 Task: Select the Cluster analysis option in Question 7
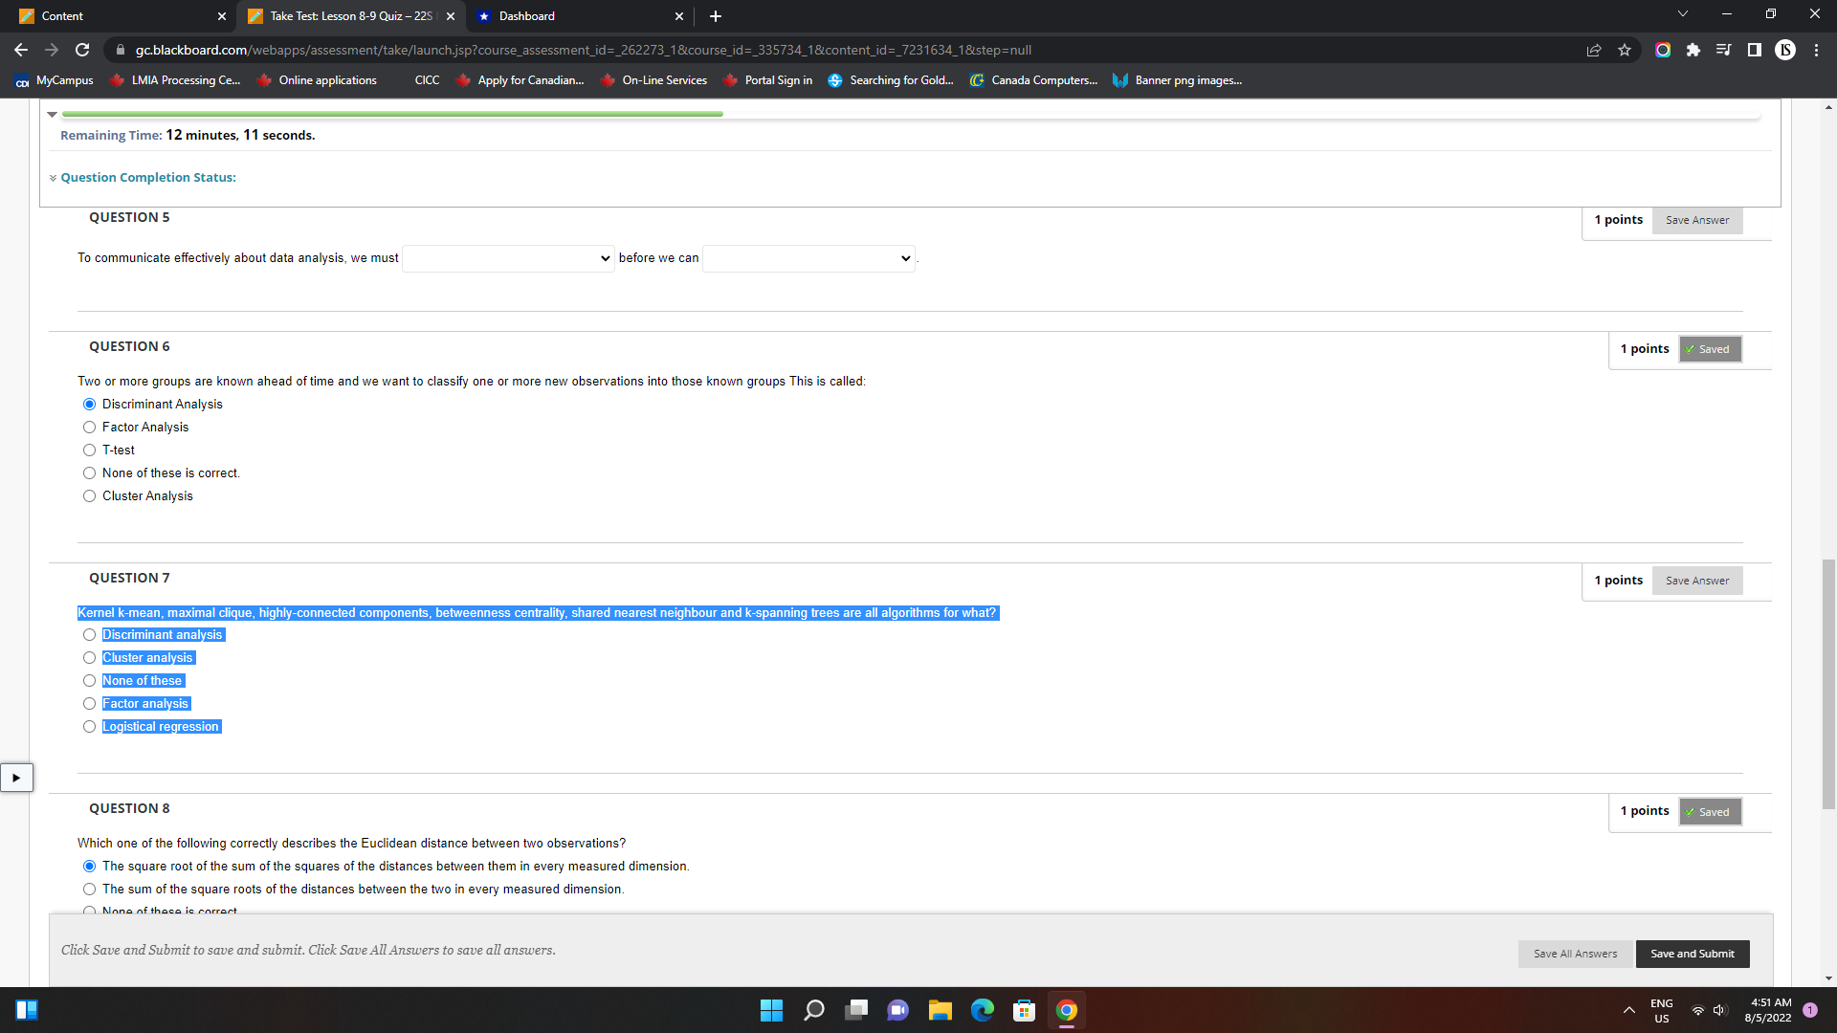click(89, 658)
